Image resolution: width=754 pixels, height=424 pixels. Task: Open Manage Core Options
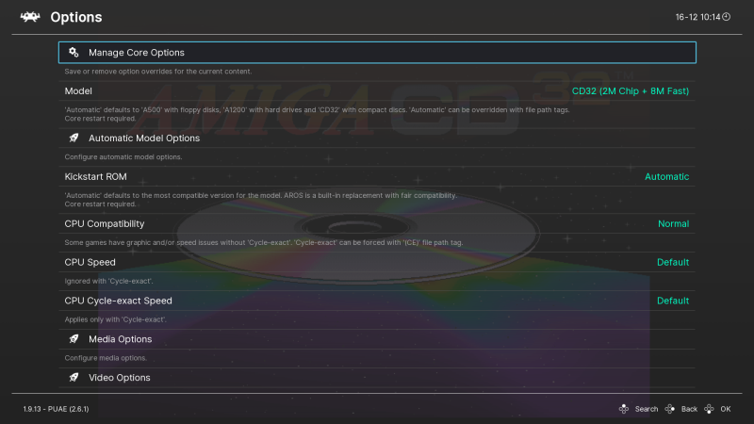tap(377, 53)
